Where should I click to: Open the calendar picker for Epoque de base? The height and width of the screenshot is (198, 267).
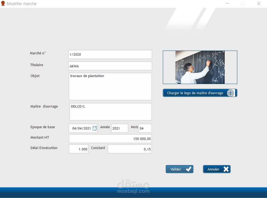pos(95,128)
